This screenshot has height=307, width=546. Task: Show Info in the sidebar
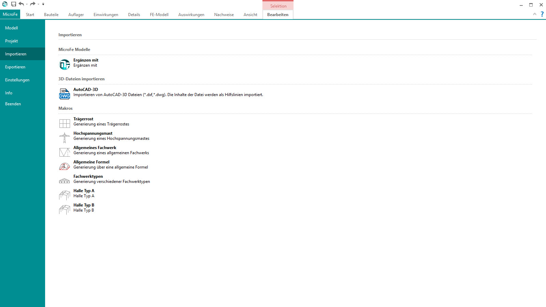point(23,93)
